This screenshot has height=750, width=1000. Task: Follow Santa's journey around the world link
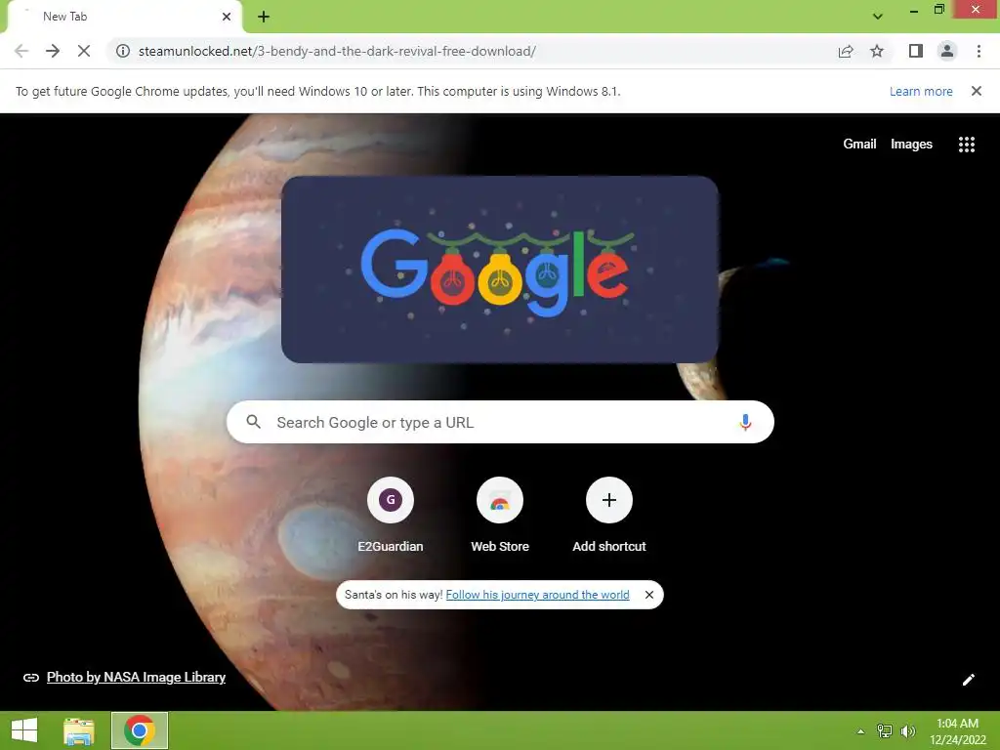[538, 595]
